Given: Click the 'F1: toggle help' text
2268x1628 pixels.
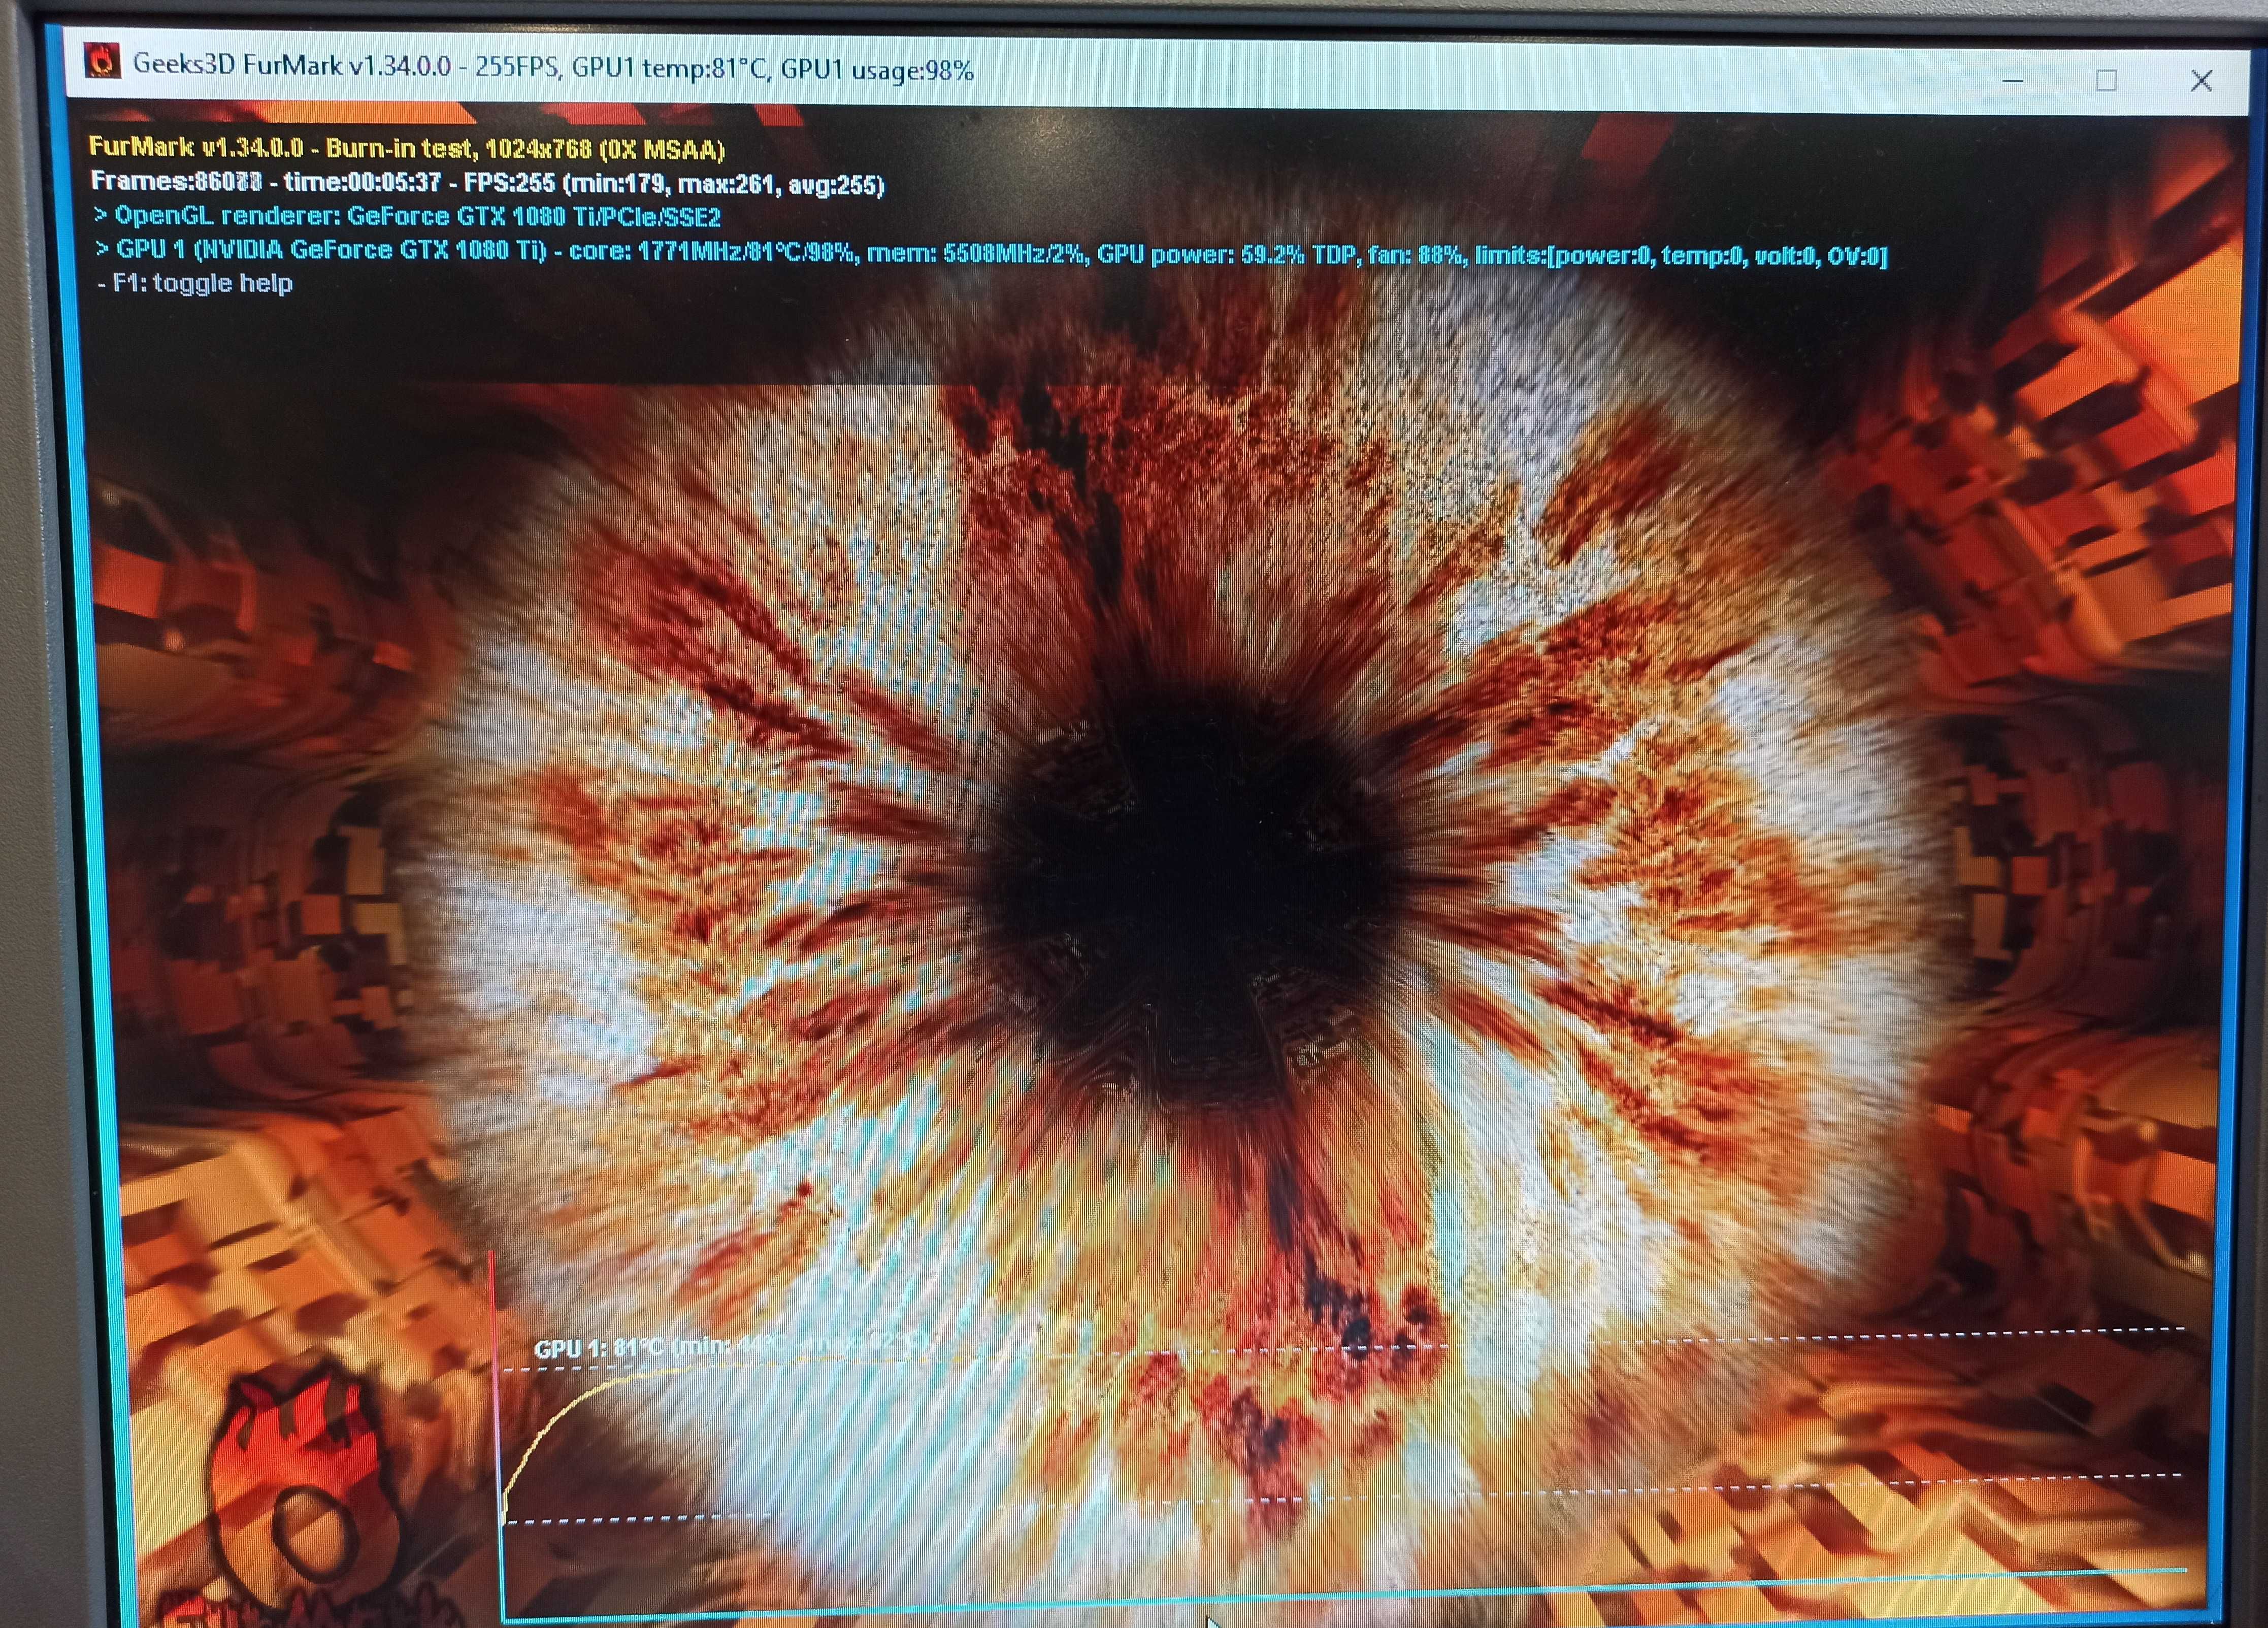Looking at the screenshot, I should (195, 283).
